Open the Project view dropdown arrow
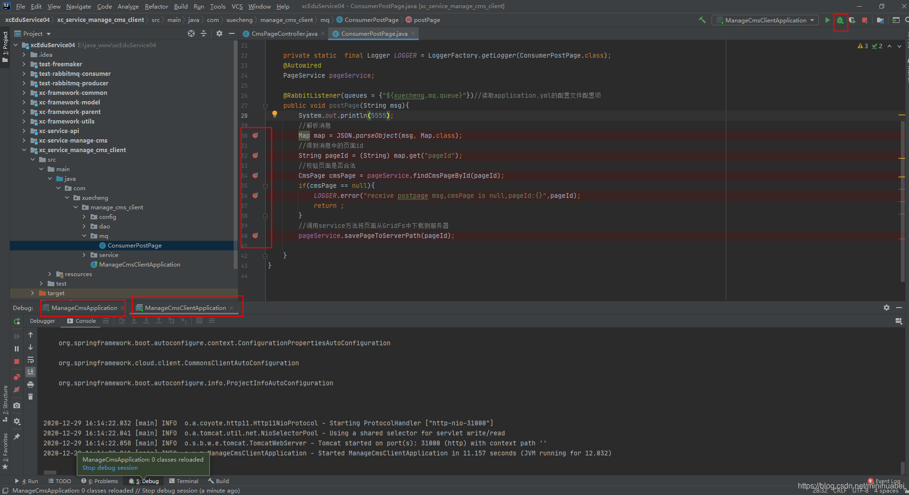 [x=49, y=34]
